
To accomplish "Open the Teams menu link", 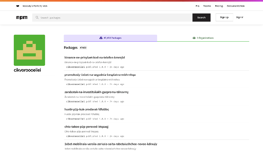I will (x=207, y=6).
